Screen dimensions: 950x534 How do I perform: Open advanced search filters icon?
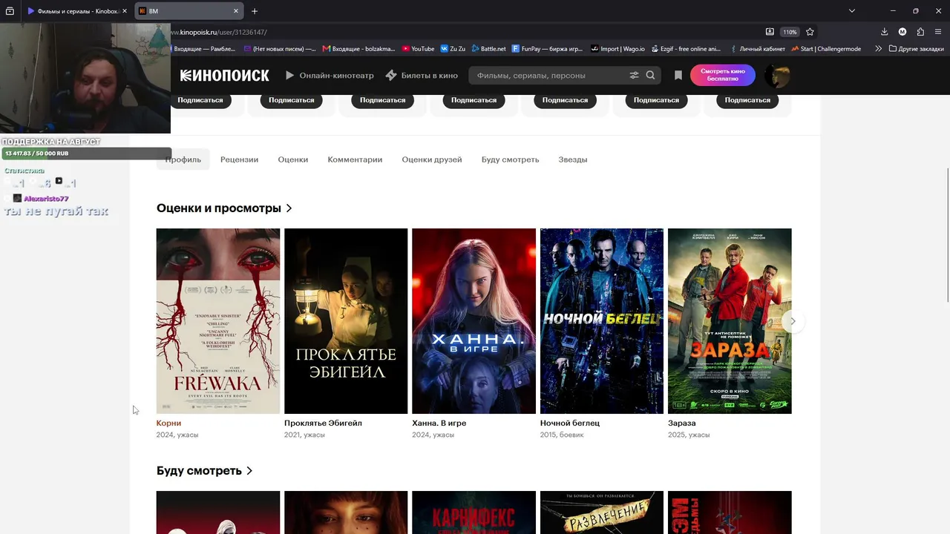tap(634, 75)
